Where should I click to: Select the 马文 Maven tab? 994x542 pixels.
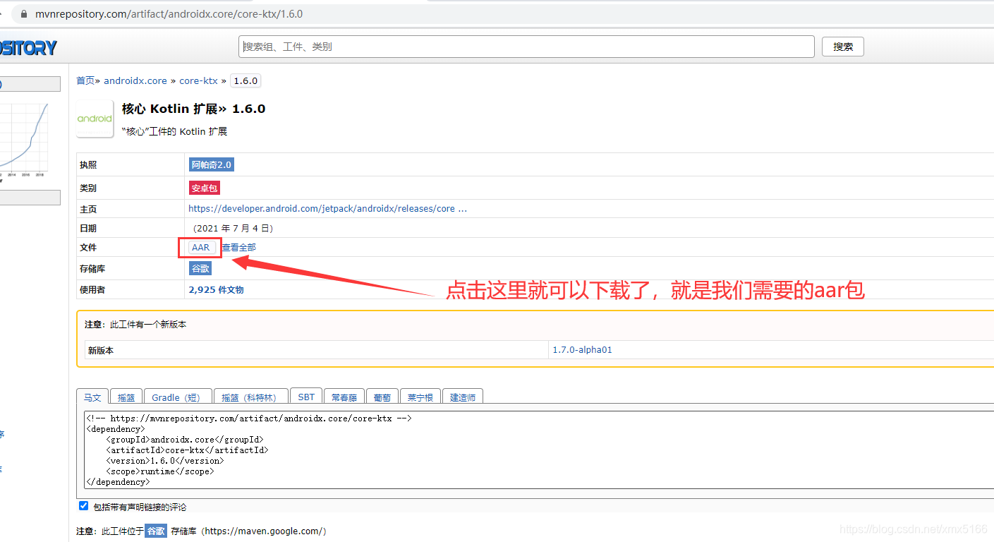(92, 397)
